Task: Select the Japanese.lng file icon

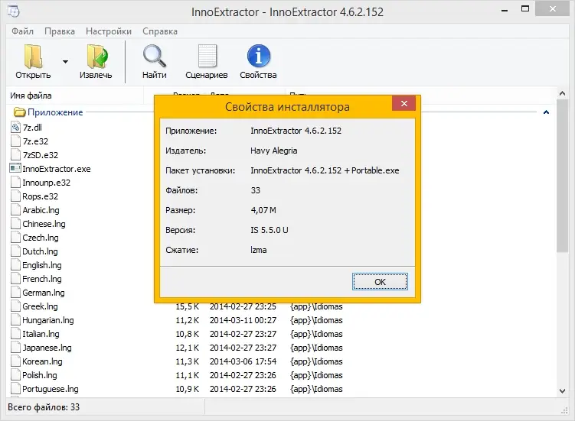Action: click(x=15, y=348)
